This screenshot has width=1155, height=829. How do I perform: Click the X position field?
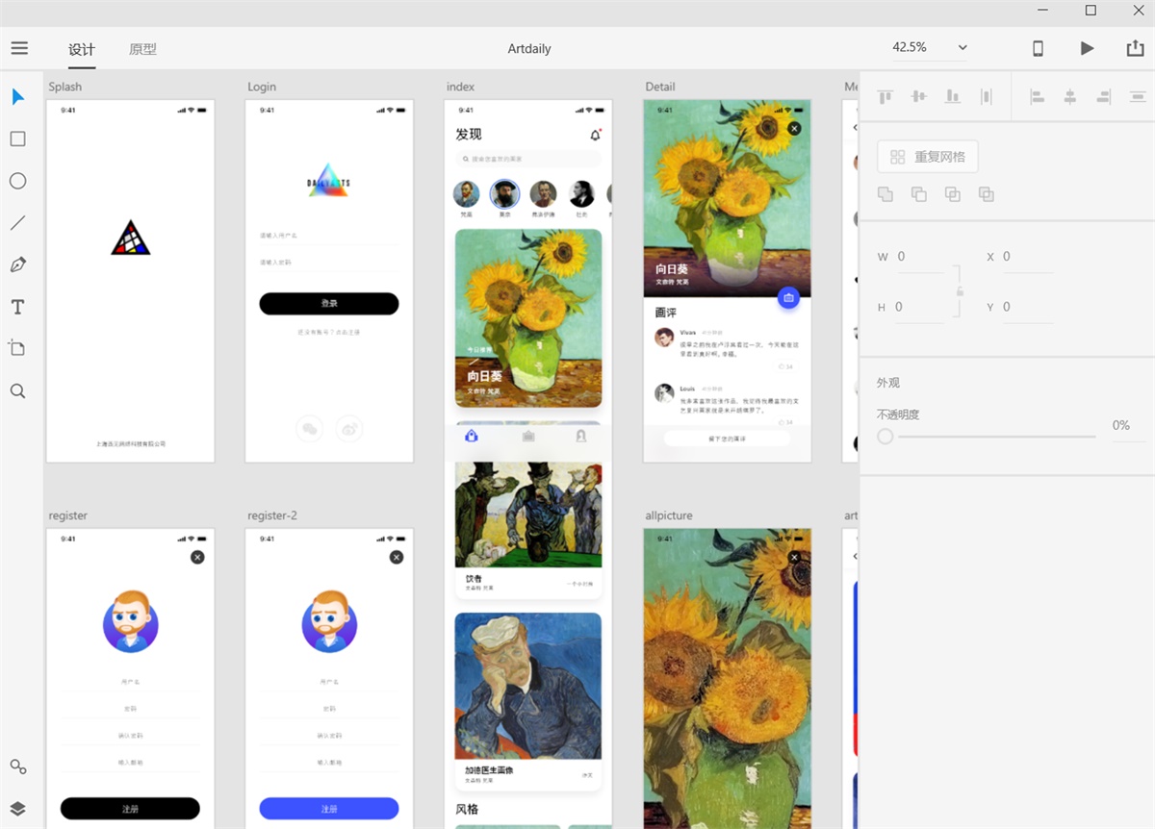coord(1028,257)
